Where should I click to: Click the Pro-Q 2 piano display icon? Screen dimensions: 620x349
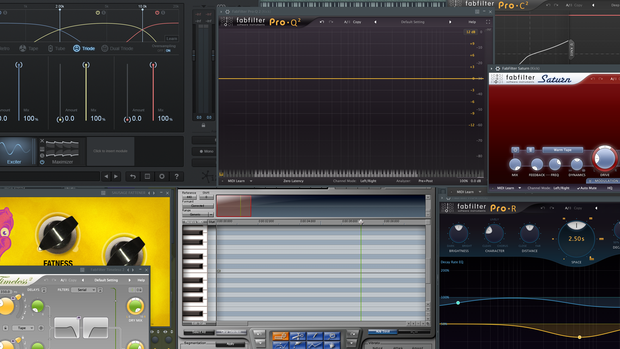coord(222,174)
